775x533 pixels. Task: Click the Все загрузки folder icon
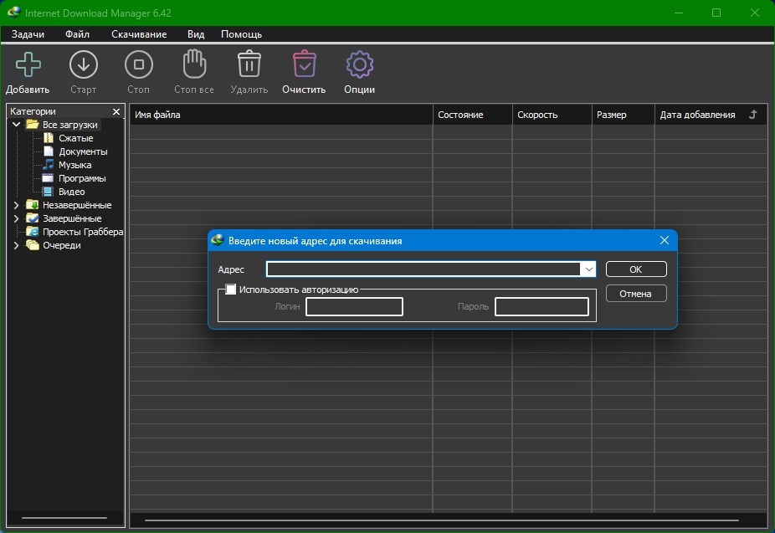point(33,125)
